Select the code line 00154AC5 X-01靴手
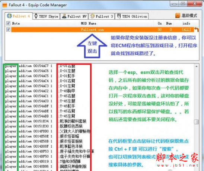204x171 pixels. [x=40, y=76]
